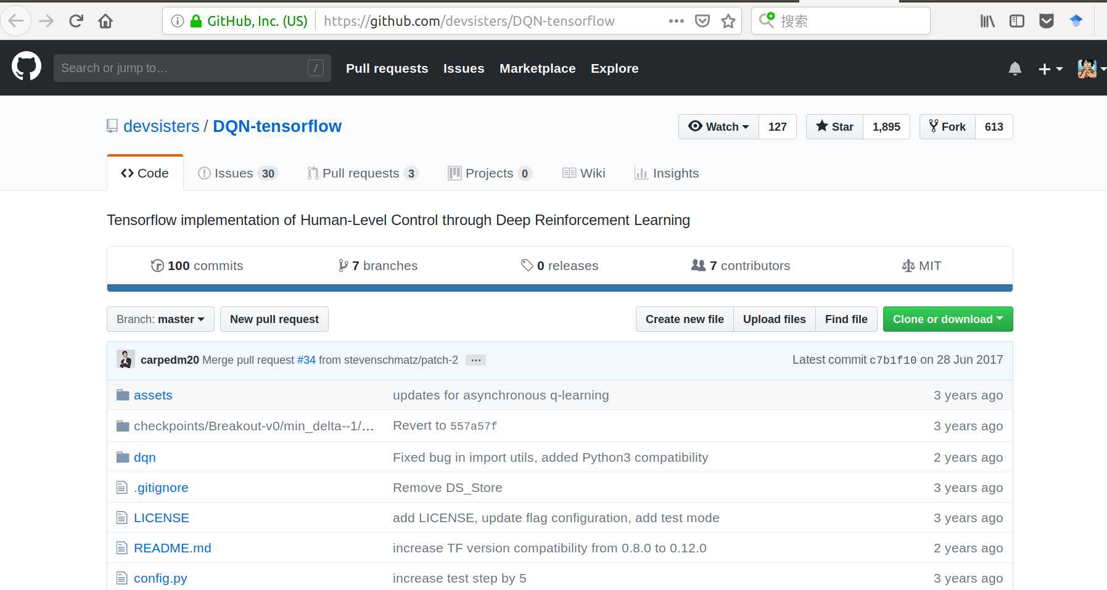Screen dimensions: 1107x590
Task: Open the Wiki tab
Action: [584, 173]
